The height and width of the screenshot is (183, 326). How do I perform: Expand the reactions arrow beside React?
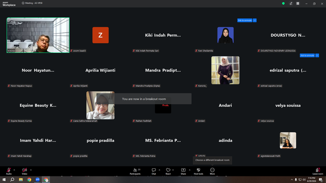pos(173,170)
